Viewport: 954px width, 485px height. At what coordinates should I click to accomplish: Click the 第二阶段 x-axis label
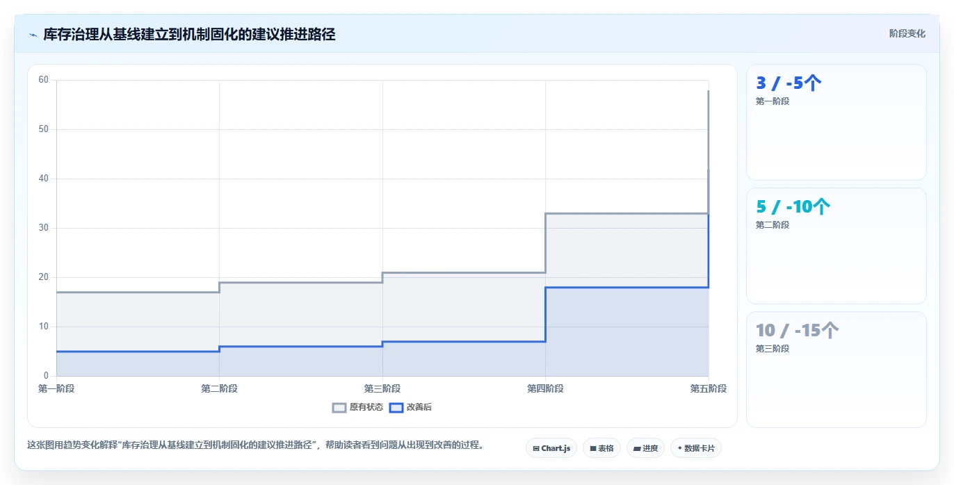pos(219,388)
